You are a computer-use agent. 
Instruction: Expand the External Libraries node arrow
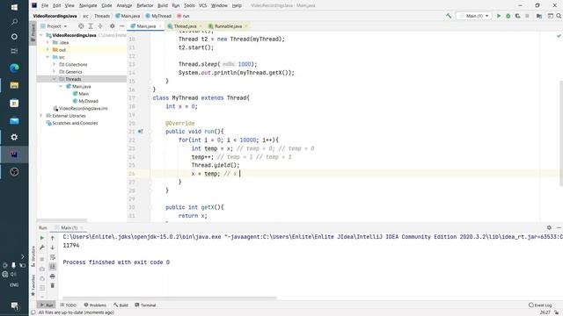41,116
